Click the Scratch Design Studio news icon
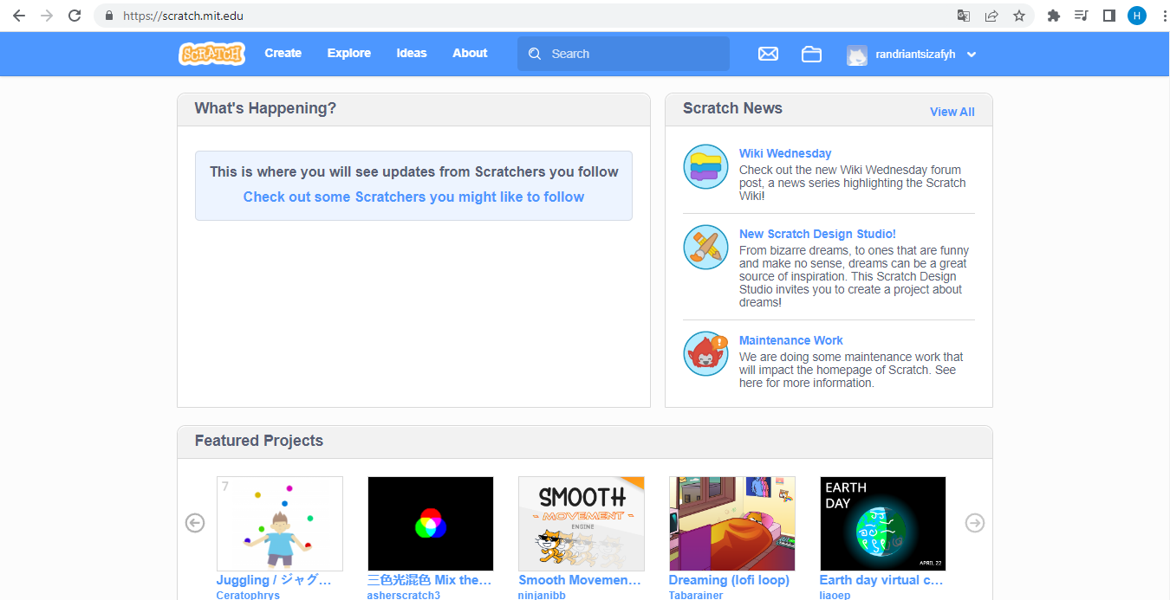Screen dimensions: 1170x600 click(705, 247)
